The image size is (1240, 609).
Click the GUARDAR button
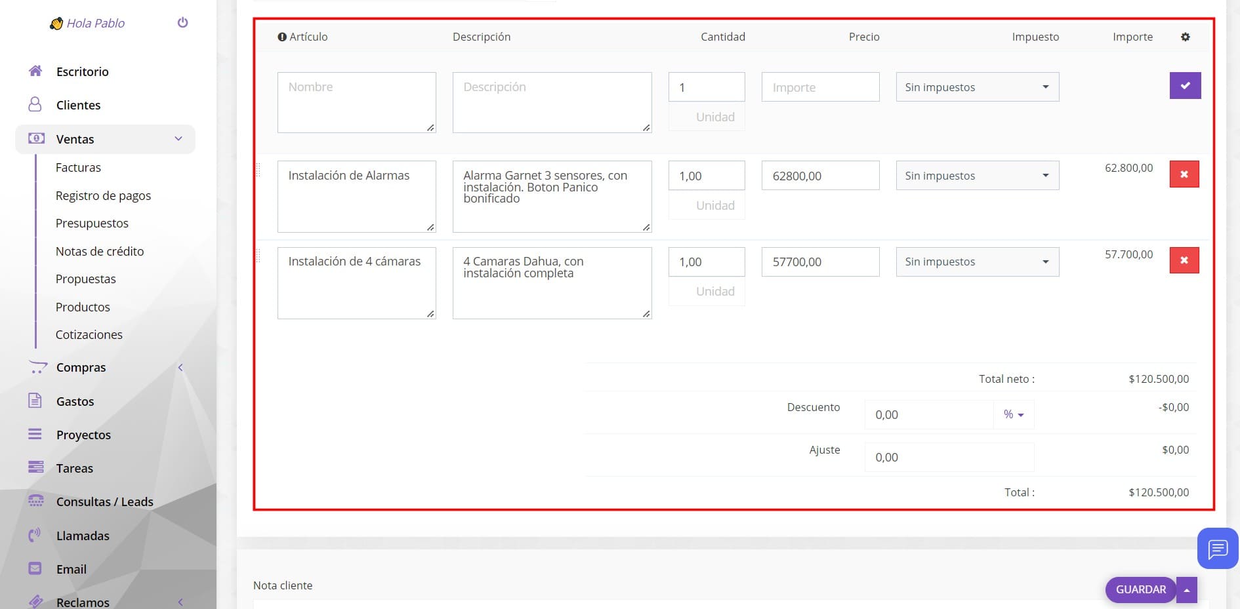1140,589
